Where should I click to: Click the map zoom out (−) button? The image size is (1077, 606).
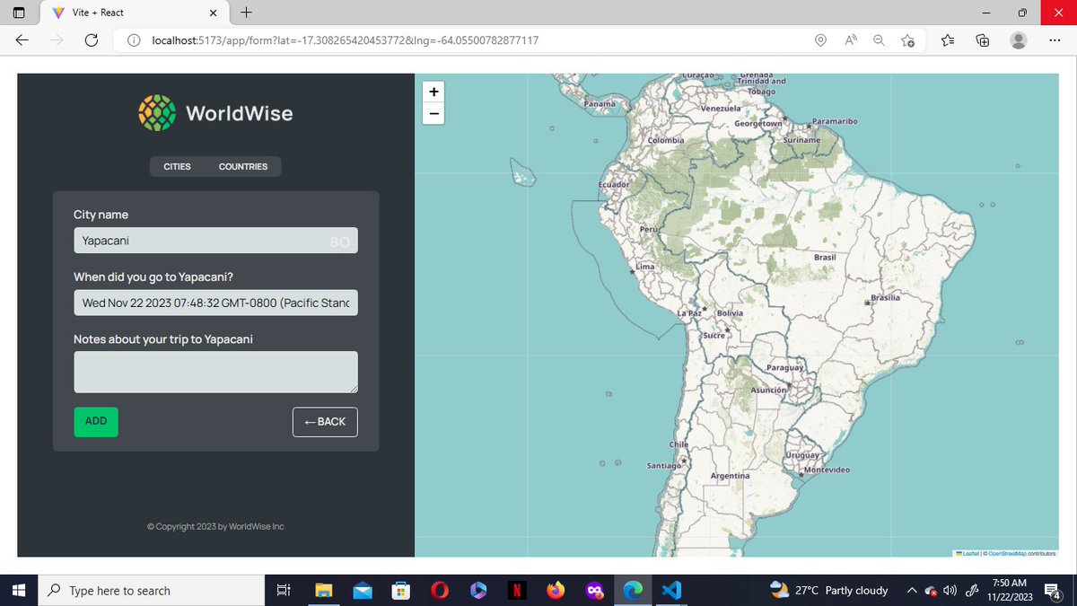click(433, 113)
